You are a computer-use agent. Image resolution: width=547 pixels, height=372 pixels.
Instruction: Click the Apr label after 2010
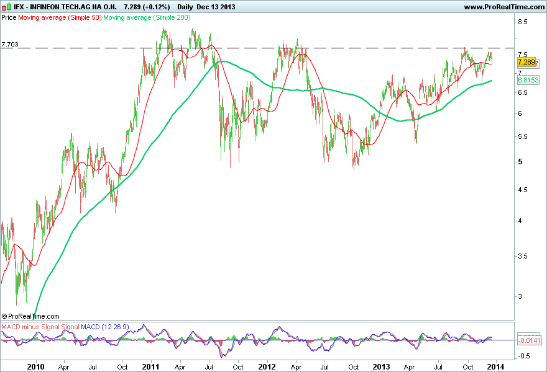(x=63, y=367)
